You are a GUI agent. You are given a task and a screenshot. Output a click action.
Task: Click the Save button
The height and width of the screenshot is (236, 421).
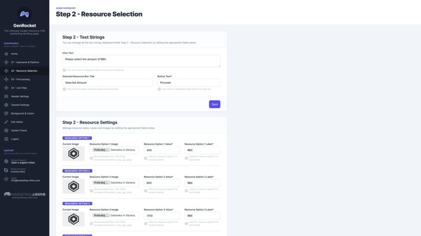click(x=215, y=104)
